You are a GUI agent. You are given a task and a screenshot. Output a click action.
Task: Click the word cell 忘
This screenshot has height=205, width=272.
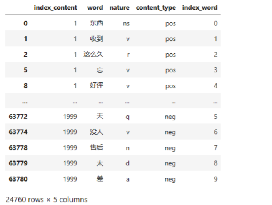100,70
